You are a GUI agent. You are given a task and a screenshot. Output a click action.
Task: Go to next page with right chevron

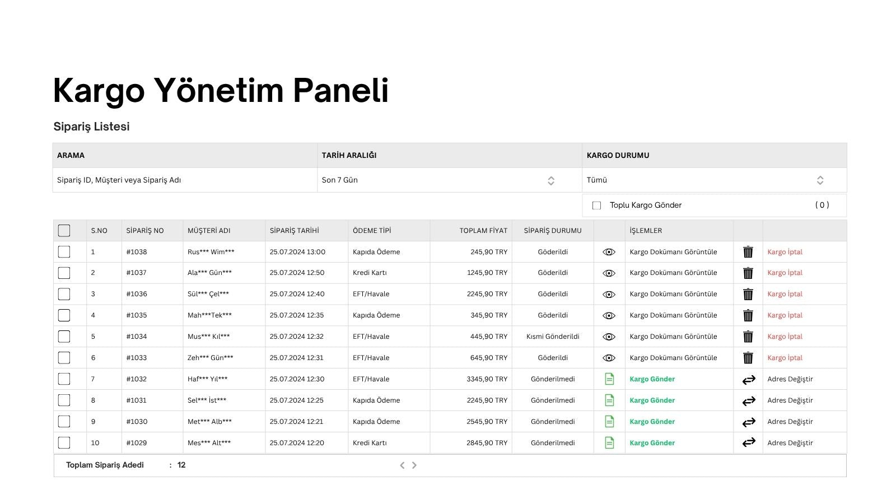pyautogui.click(x=414, y=465)
